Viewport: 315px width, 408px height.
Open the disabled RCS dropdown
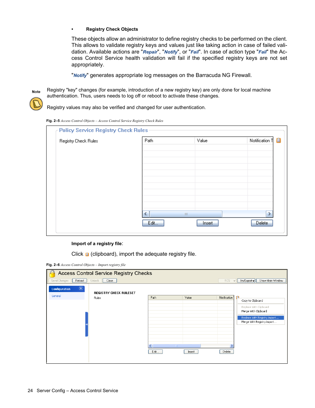pos(227,281)
